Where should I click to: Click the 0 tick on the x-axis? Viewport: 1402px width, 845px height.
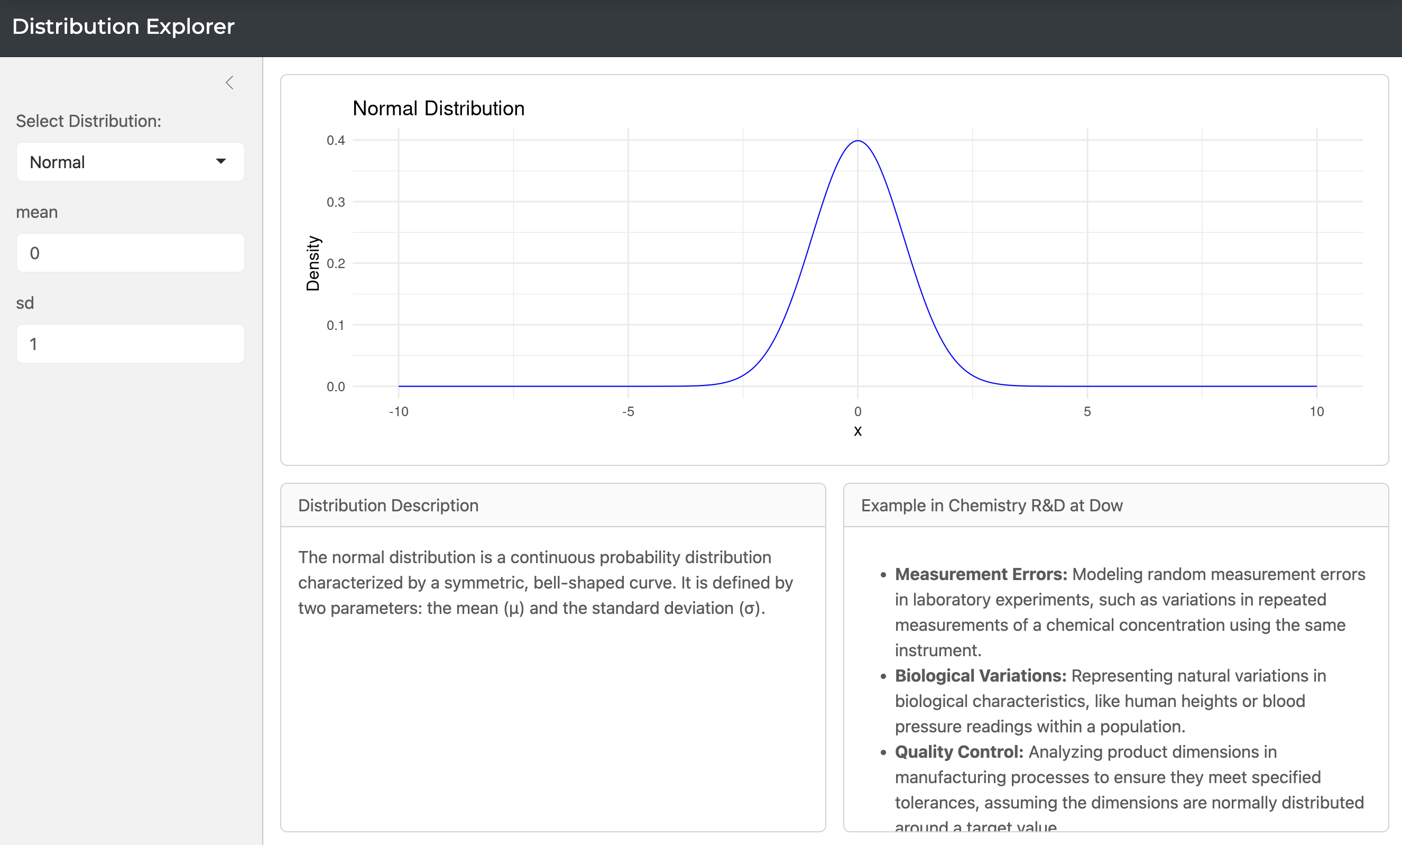[857, 411]
